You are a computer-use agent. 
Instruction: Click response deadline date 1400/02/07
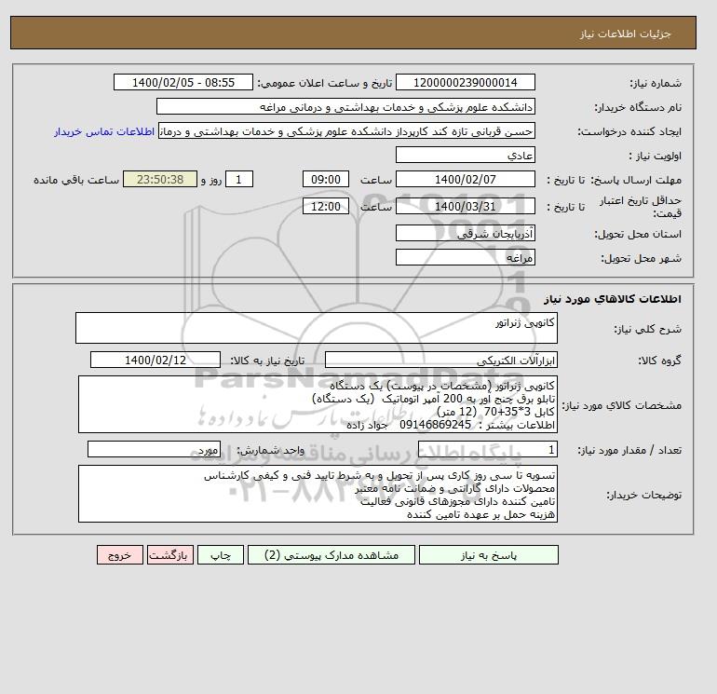coord(465,180)
